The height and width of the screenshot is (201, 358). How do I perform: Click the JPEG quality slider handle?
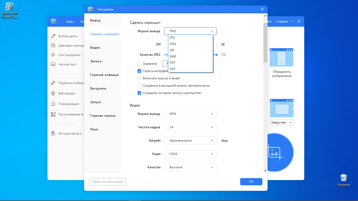click(217, 55)
